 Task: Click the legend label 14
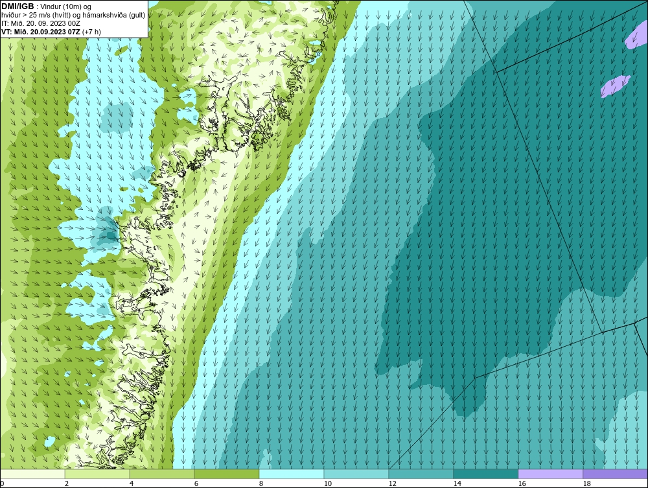457,483
